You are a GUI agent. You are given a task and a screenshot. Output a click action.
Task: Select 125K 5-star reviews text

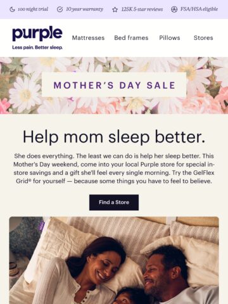(x=142, y=9)
